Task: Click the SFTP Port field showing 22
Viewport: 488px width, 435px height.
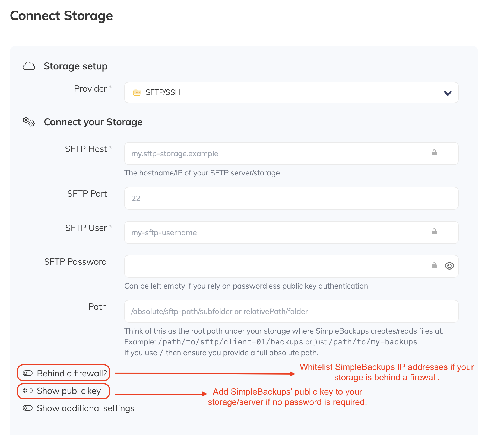Action: point(271,198)
